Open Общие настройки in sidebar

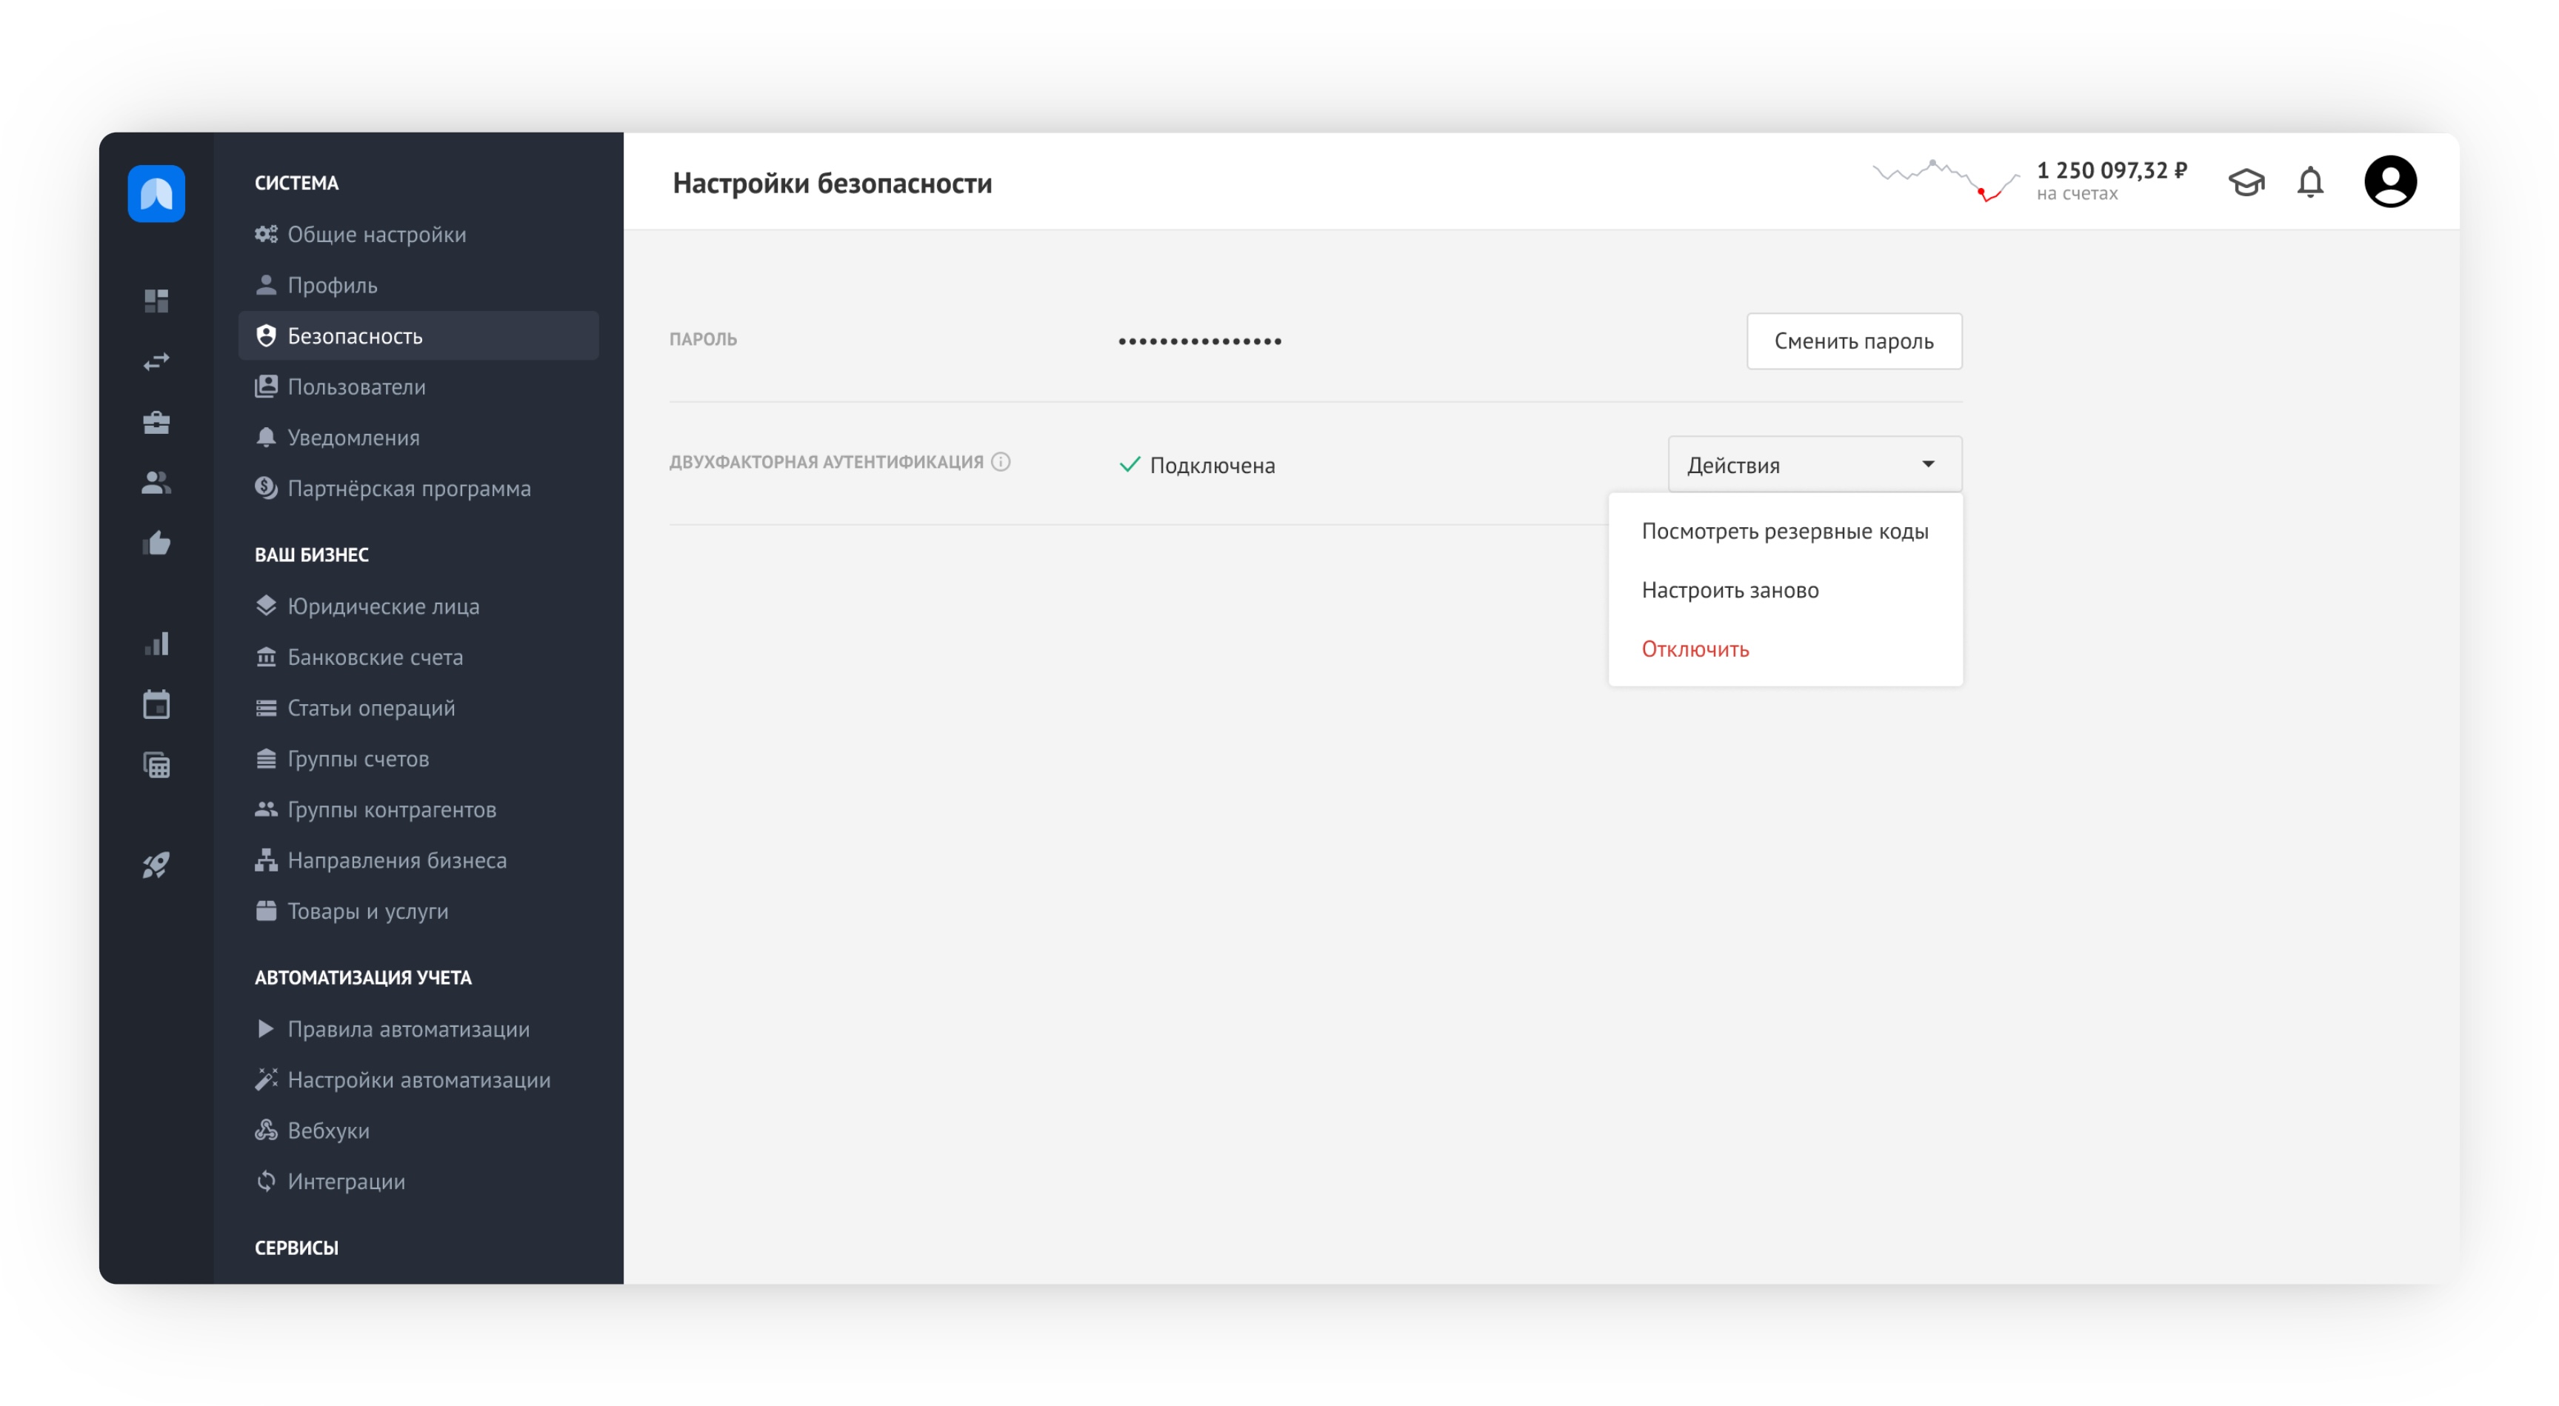coord(418,234)
